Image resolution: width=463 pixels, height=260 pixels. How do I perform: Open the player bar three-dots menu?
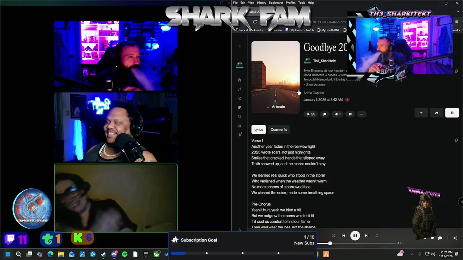(447, 238)
